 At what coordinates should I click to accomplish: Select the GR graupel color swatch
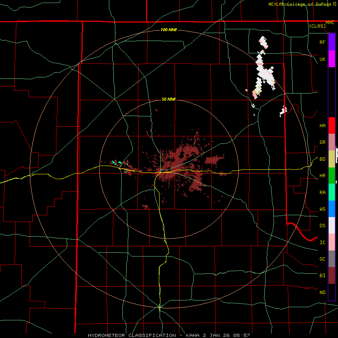point(332,142)
